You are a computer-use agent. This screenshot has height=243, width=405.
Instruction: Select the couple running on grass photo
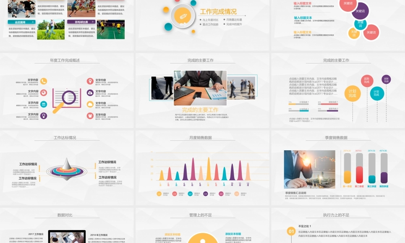(51, 30)
